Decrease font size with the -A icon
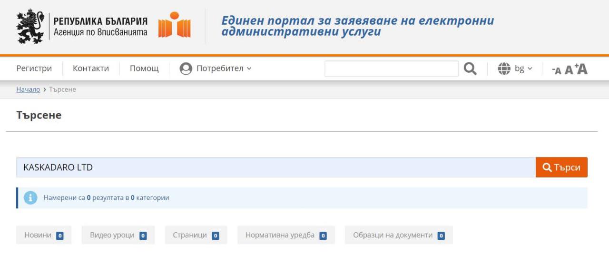609x265 pixels. (556, 70)
